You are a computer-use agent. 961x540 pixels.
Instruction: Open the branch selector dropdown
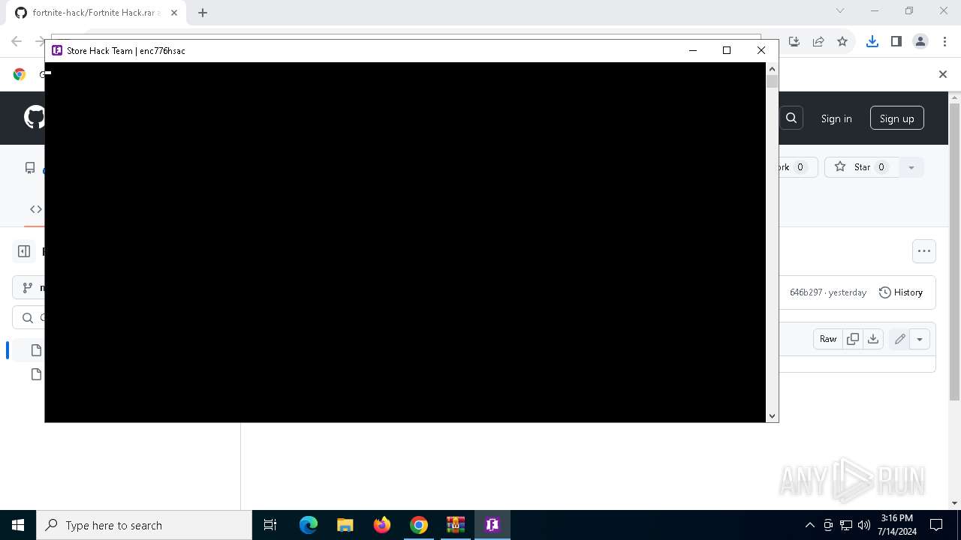29,288
